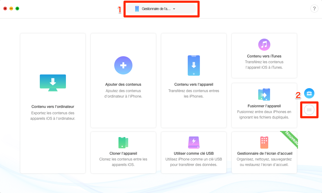Click text 'Utilisez iPhone comme un clé USB'

tap(194, 159)
